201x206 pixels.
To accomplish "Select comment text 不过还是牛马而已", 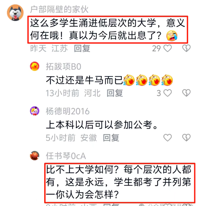I will pyautogui.click(x=85, y=80).
